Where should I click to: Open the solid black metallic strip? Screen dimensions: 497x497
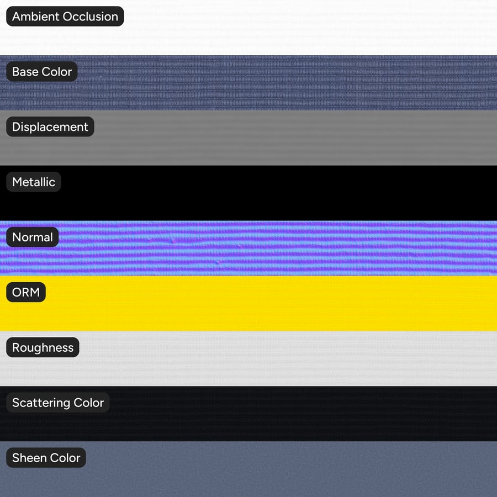[x=248, y=193]
